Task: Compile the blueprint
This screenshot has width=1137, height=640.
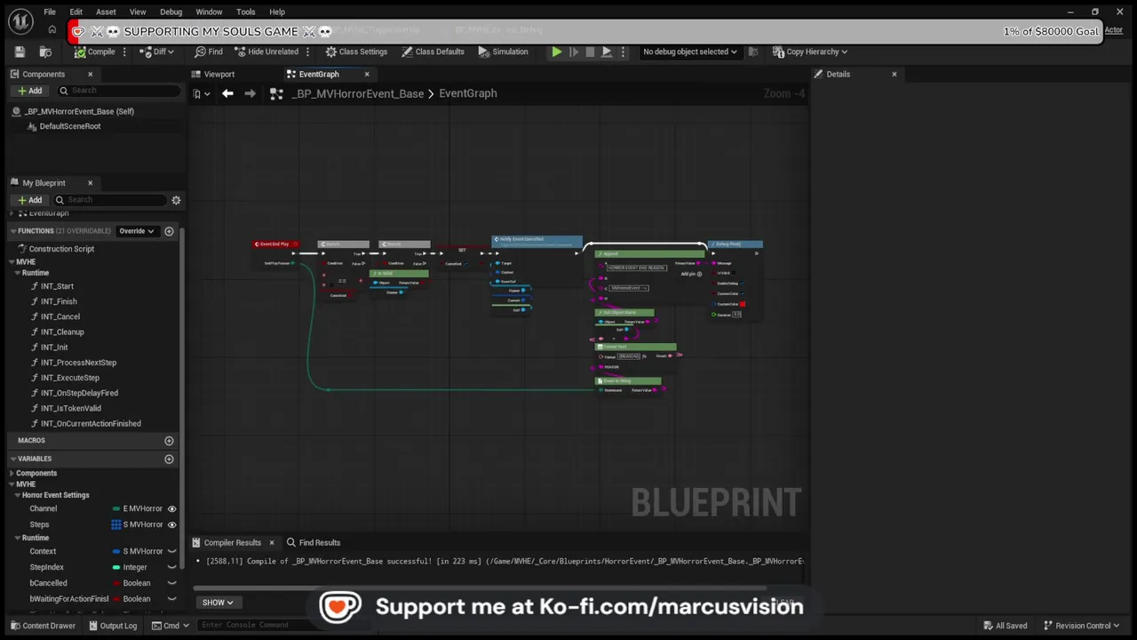Action: (94, 52)
